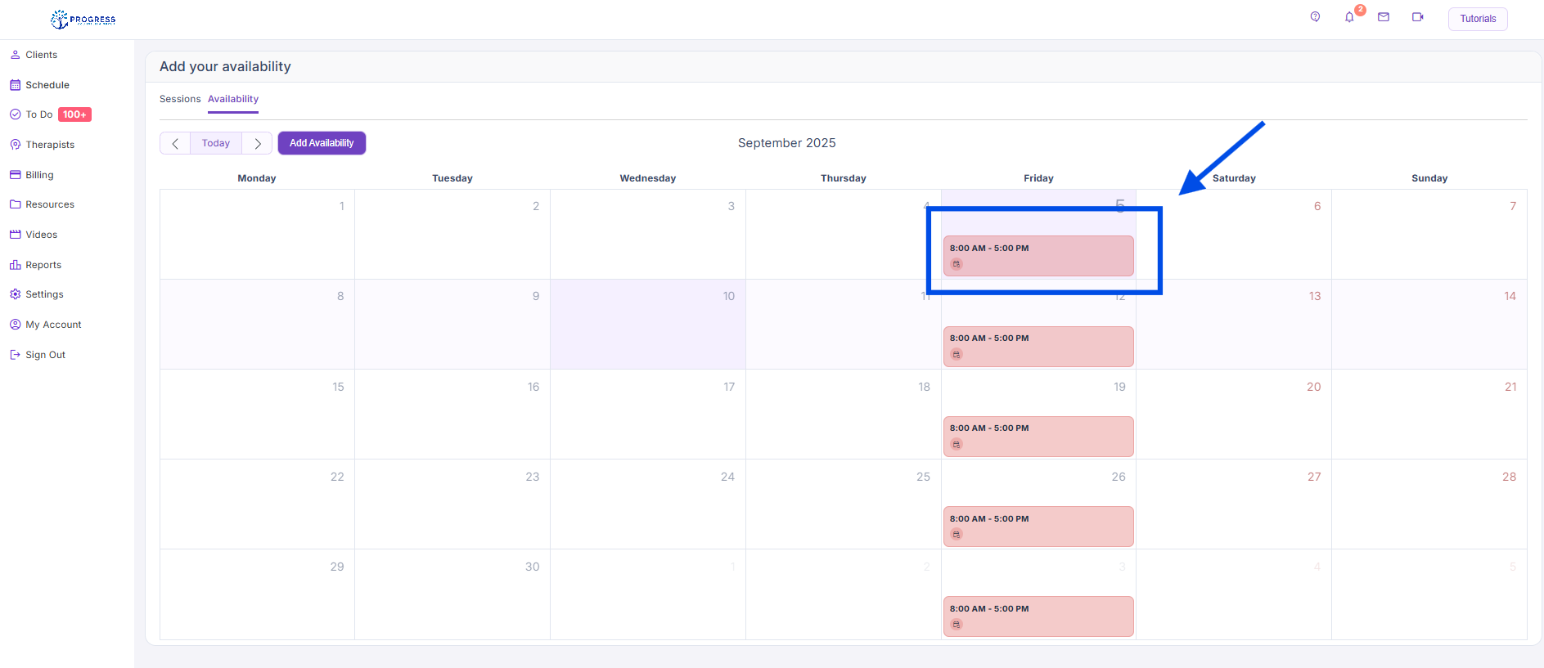Open the notifications bell
Screen dimensions: 1544x668
(x=1349, y=17)
